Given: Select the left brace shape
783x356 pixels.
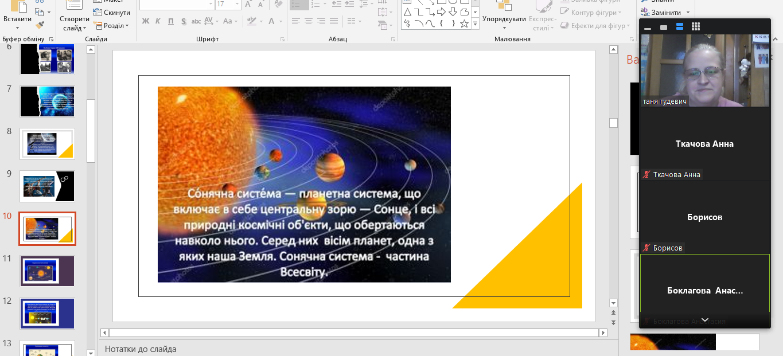Looking at the screenshot, I should [x=441, y=24].
